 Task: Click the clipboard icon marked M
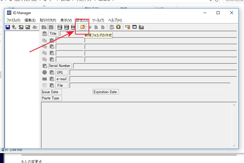(52, 79)
